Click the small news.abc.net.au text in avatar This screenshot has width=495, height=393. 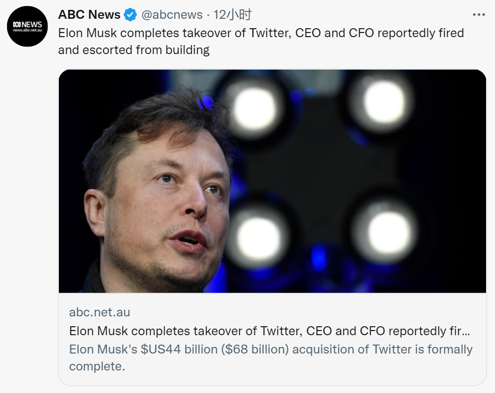(x=28, y=31)
